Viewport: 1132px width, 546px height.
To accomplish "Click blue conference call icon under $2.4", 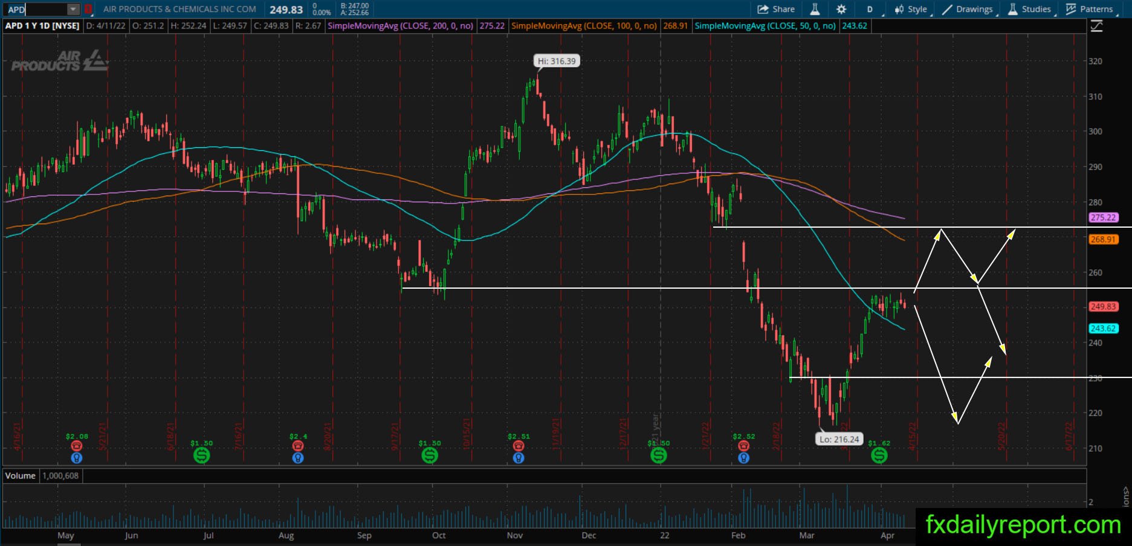I will click(297, 458).
